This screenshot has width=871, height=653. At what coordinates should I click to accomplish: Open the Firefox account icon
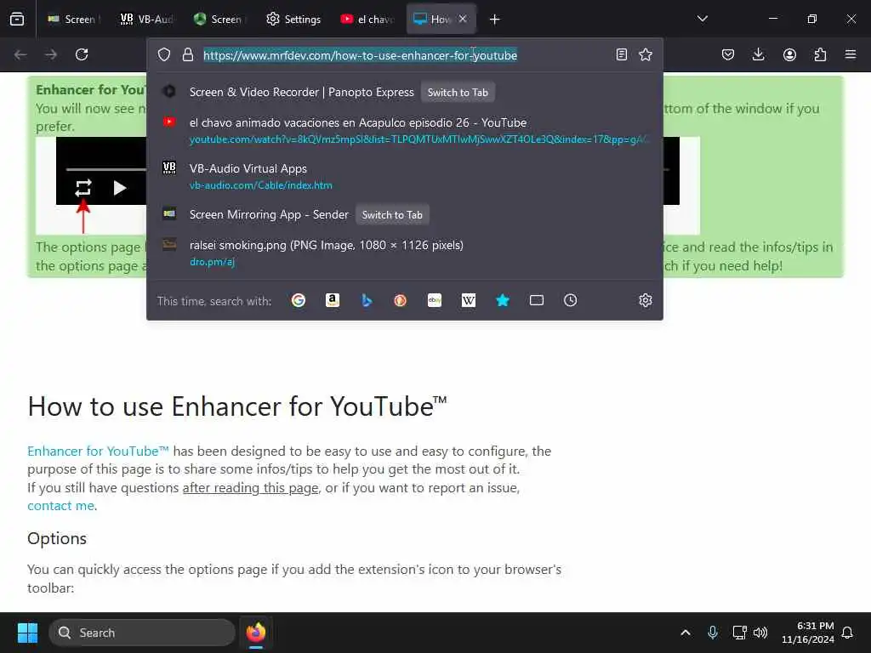click(789, 54)
